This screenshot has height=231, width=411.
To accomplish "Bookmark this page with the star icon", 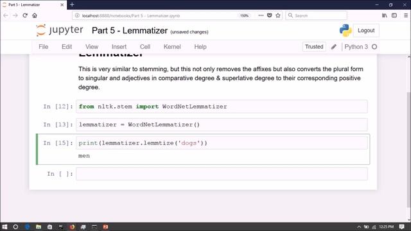I will click(278, 15).
